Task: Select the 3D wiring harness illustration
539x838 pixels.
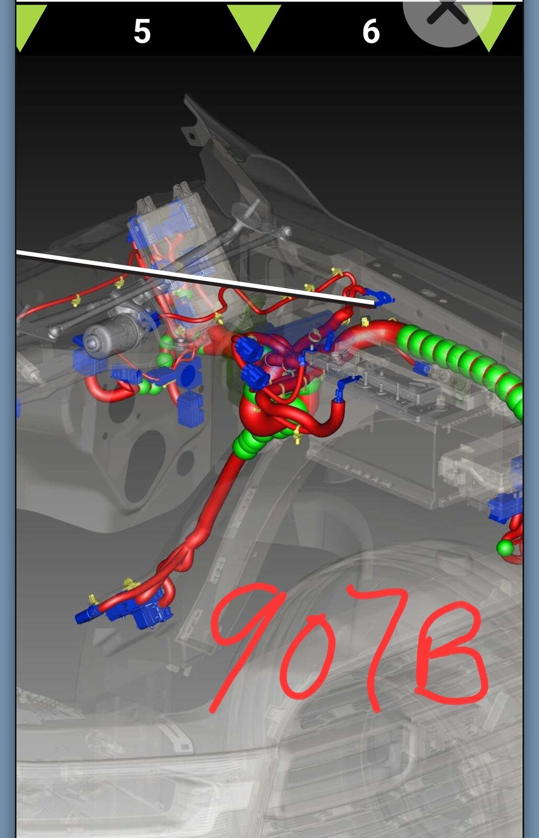Action: coord(269,446)
